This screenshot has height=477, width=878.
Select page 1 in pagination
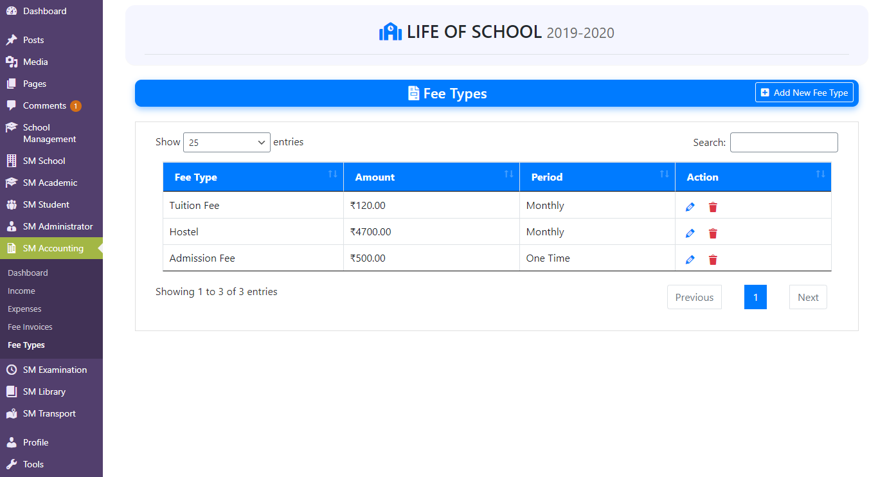pos(755,297)
